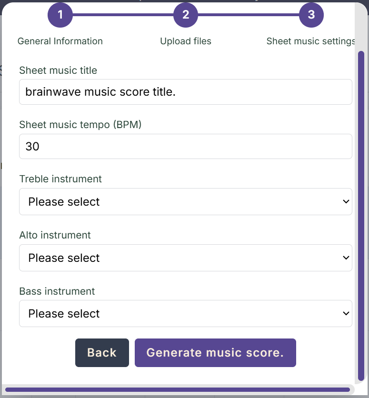Image resolution: width=369 pixels, height=398 pixels.
Task: Click the Bass instrument chevron arrow
Action: pyautogui.click(x=346, y=313)
